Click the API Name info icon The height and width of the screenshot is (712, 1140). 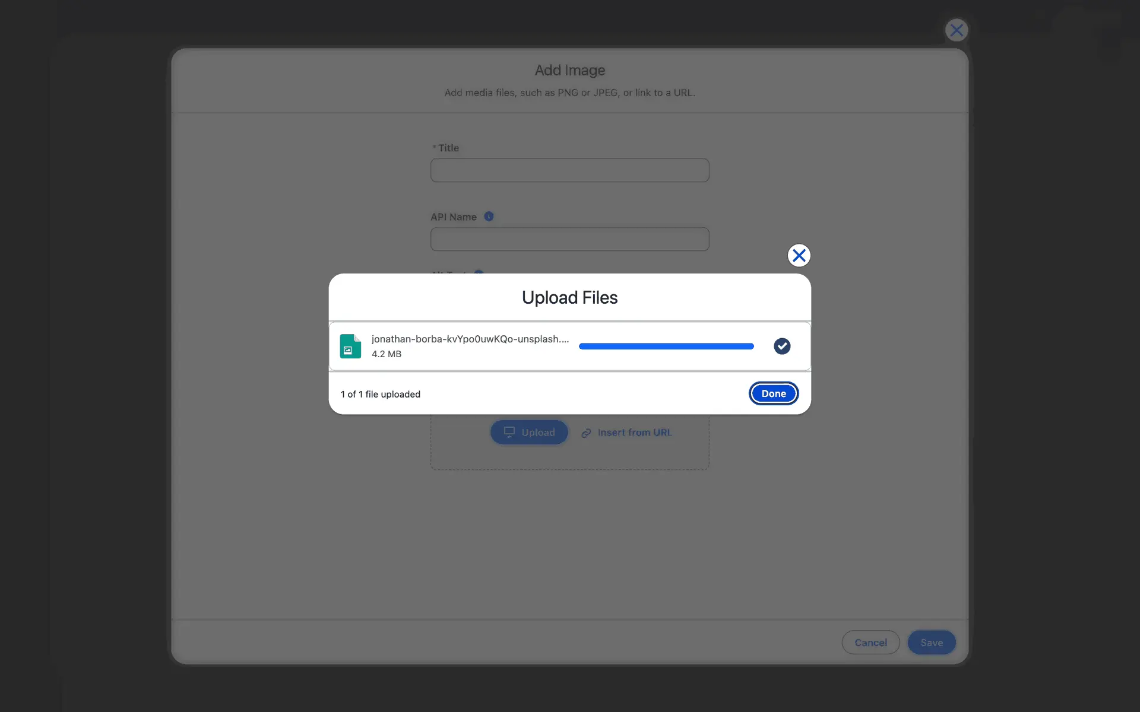click(489, 217)
